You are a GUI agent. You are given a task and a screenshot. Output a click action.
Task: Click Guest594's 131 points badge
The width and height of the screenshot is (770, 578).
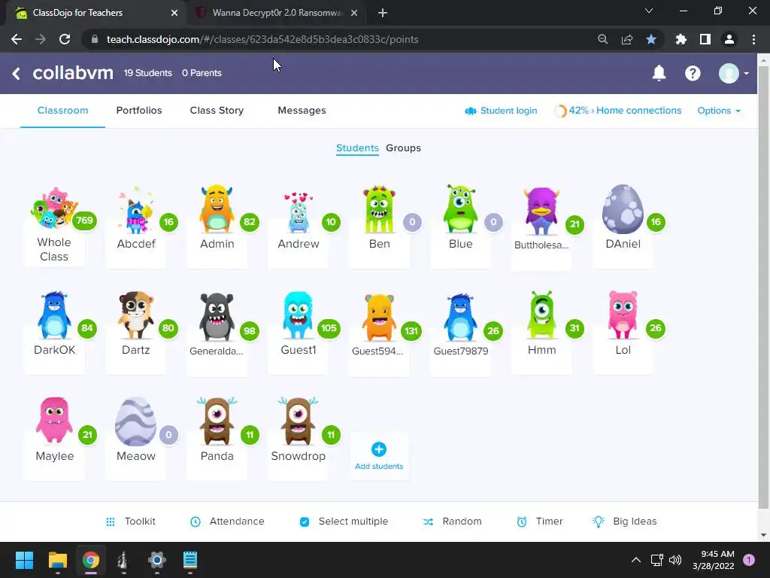(x=411, y=331)
